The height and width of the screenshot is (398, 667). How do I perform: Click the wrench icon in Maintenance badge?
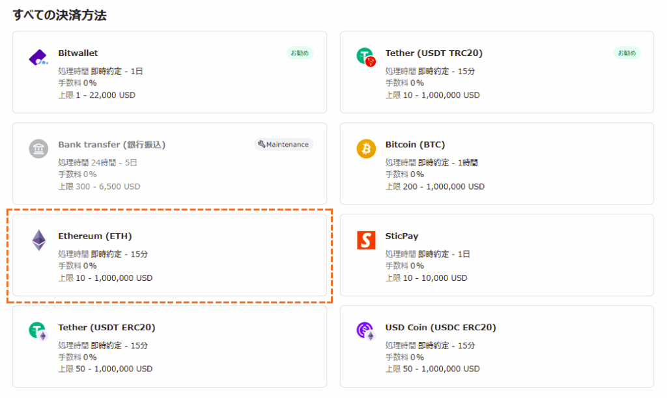pyautogui.click(x=262, y=144)
